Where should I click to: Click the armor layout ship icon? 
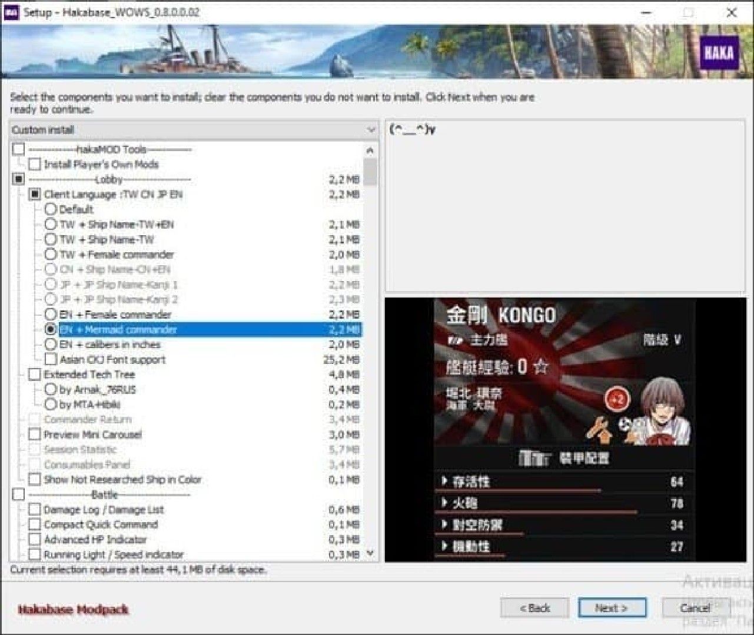tap(534, 458)
